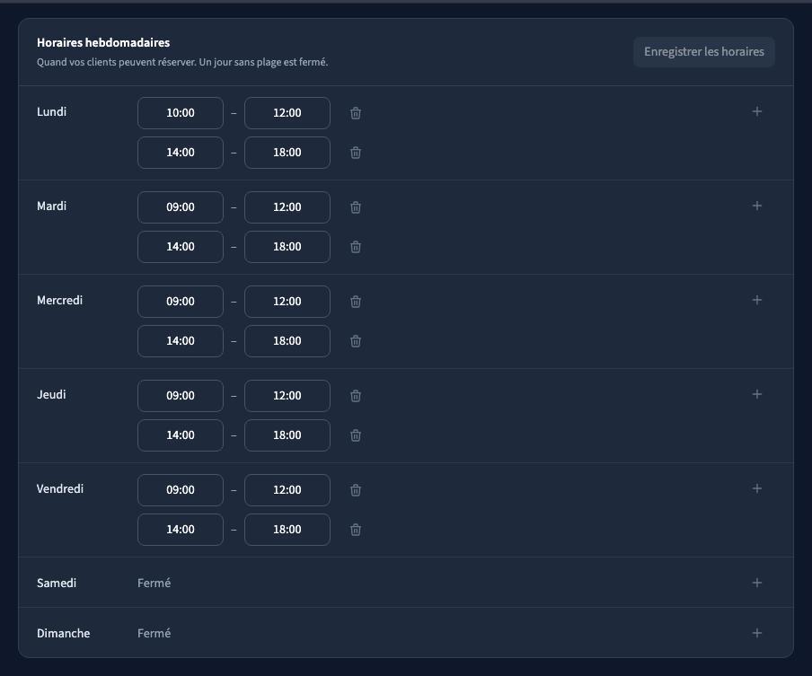
Task: Modify Vendredi's 09:00 start time
Action: coord(181,489)
